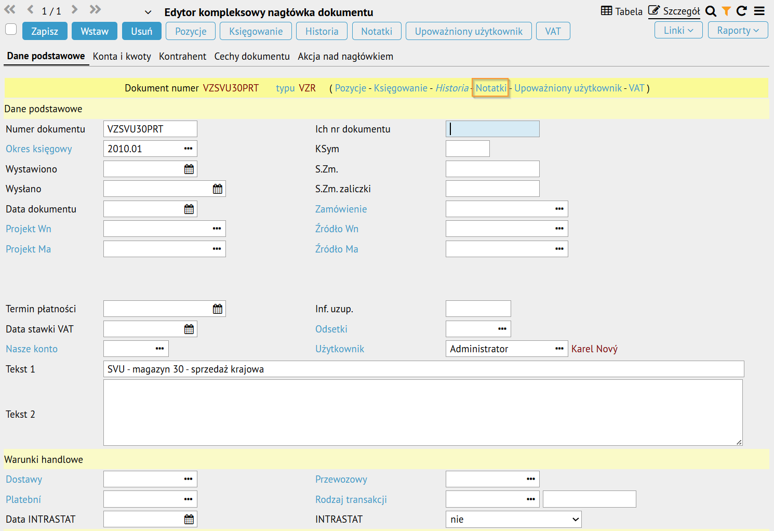Open lookup dots for Okres księgowy
Viewport: 774px width, 531px height.
point(188,149)
